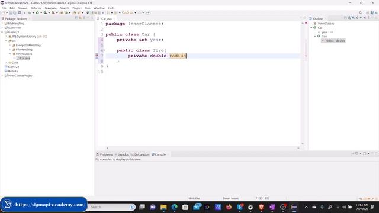Collapse the Game23 project node
Image resolution: width=379 pixels, height=213 pixels.
click(x=2, y=32)
